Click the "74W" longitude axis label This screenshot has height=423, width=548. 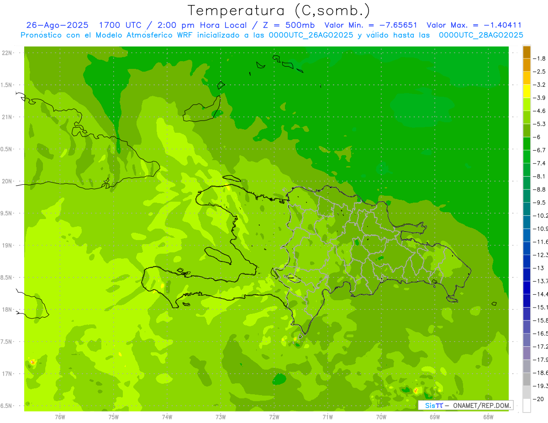[x=167, y=417]
